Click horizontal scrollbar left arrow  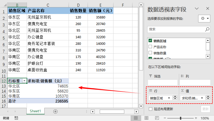93,112
